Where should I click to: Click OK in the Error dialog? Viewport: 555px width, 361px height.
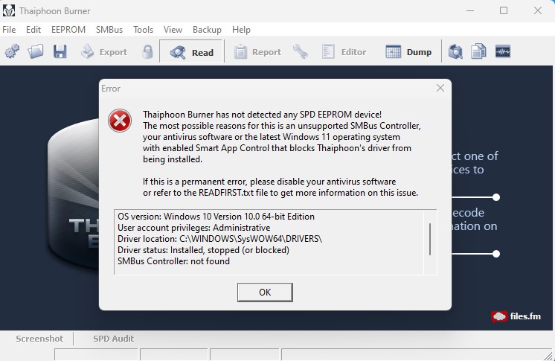(265, 293)
